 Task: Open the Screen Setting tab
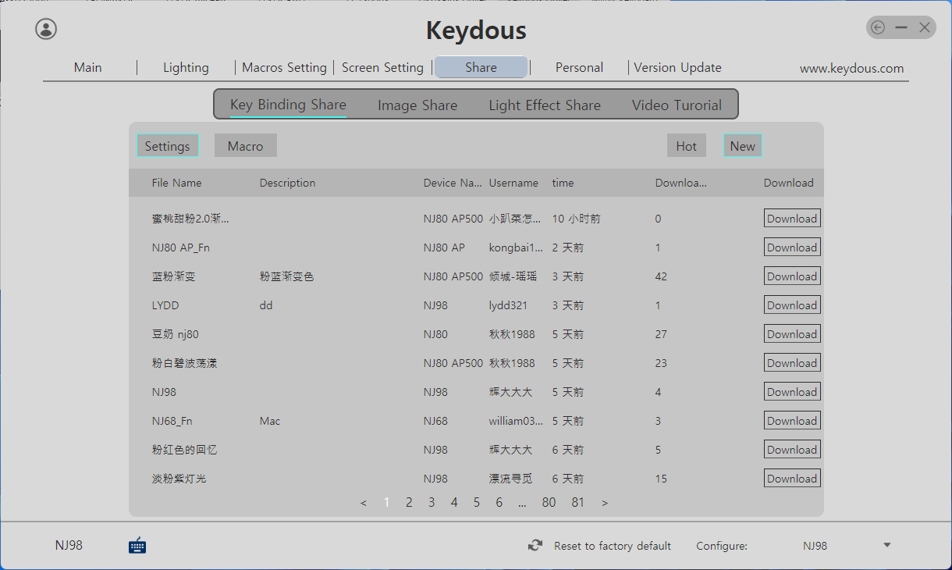tap(382, 67)
